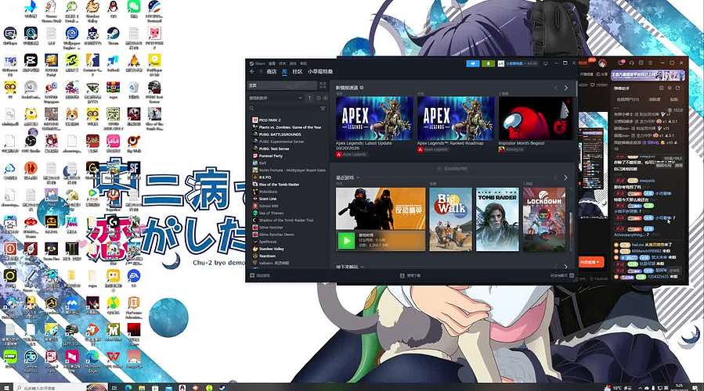This screenshot has height=391, width=704.
Task: Open the Lockdown Protocol game cover
Action: point(544,219)
